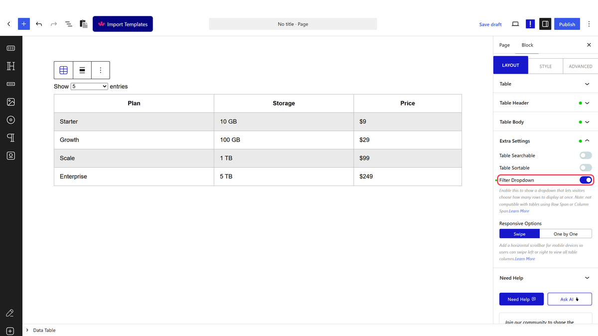Viewport: 598px width, 336px height.
Task: Expand the Table Header section
Action: (x=545, y=103)
